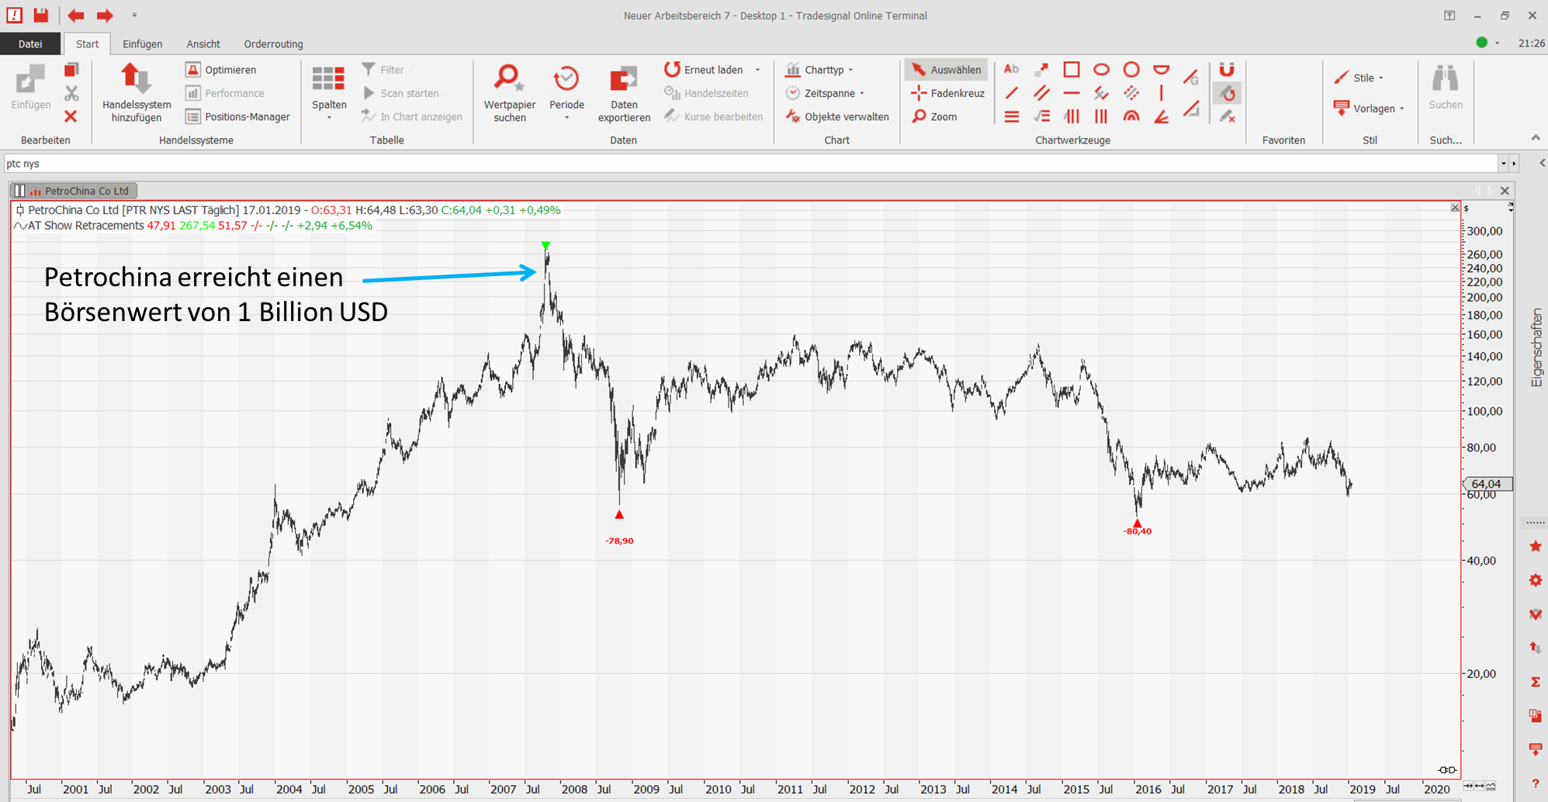Select the rectangle drawing tool
Image resolution: width=1548 pixels, height=802 pixels.
point(1071,70)
